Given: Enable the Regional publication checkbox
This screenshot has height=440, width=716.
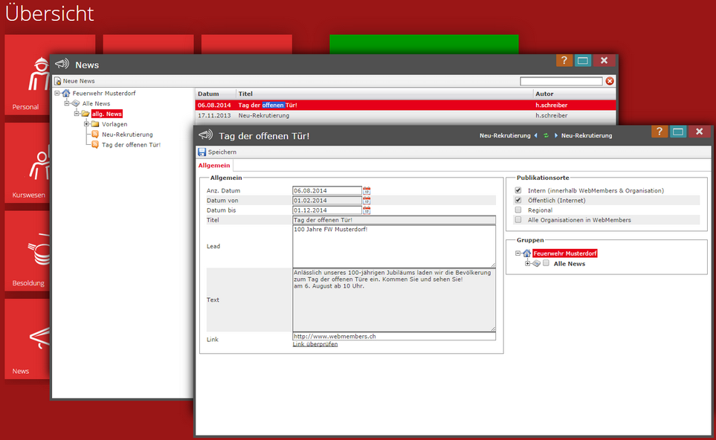Looking at the screenshot, I should point(518,210).
